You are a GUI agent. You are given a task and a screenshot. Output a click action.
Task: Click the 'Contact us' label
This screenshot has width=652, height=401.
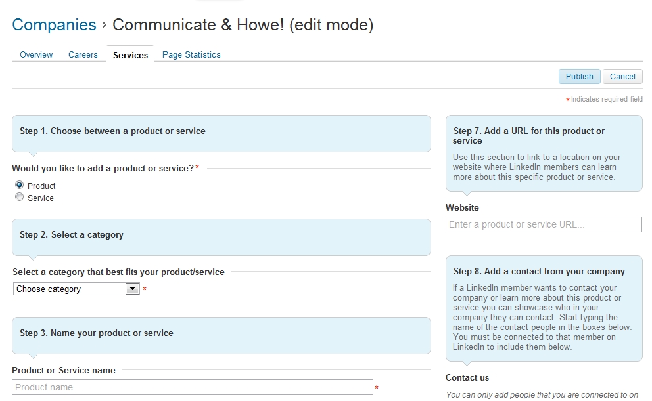pos(467,378)
